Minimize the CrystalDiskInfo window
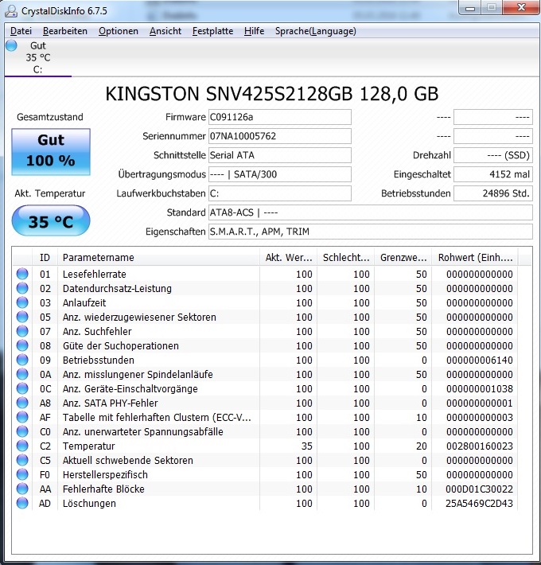 pyautogui.click(x=470, y=8)
